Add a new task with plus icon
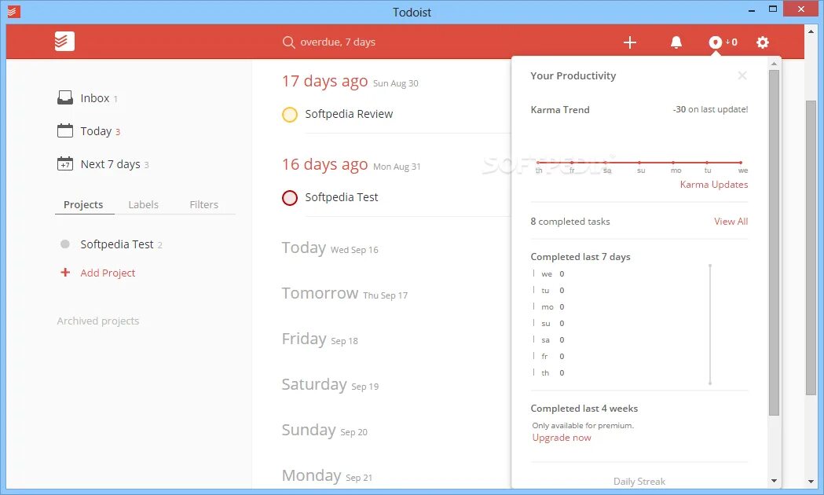824x495 pixels. click(x=629, y=42)
